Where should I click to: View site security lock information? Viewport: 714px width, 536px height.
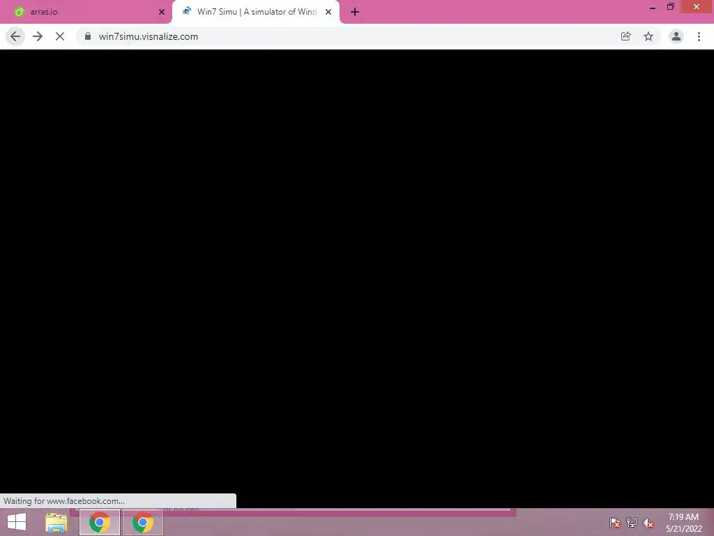88,36
